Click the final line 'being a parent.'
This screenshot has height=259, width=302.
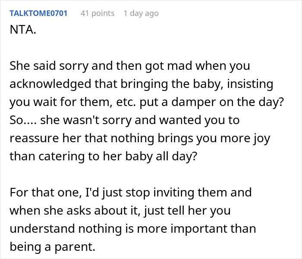pos(53,247)
